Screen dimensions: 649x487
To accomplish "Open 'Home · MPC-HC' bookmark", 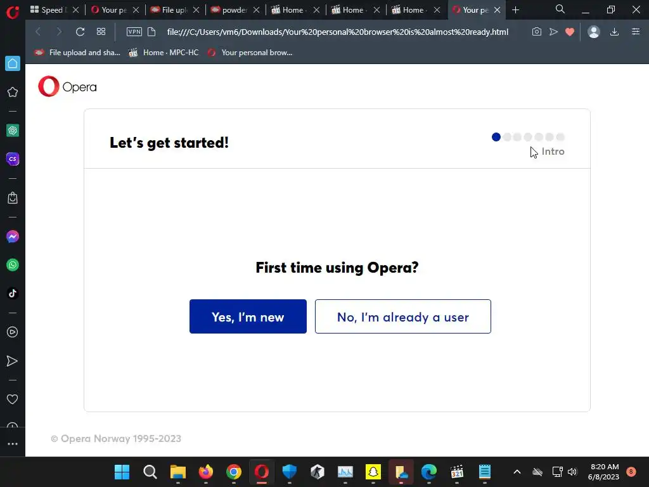I will [164, 53].
